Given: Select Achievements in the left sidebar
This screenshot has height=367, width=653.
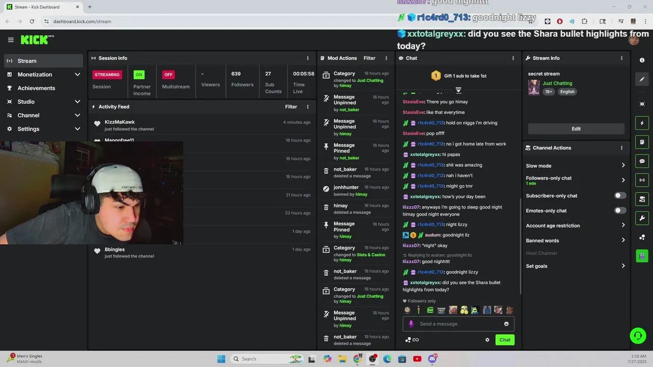Looking at the screenshot, I should (x=43, y=88).
